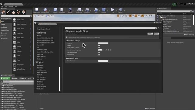Open Source Control from the toolbar
This screenshot has height=110, width=195.
[45, 10]
